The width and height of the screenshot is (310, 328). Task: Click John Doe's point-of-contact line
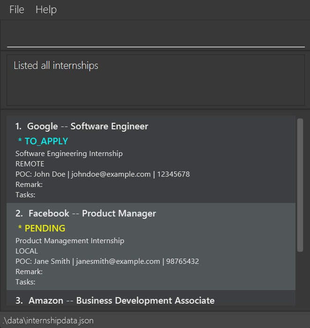coord(102,174)
